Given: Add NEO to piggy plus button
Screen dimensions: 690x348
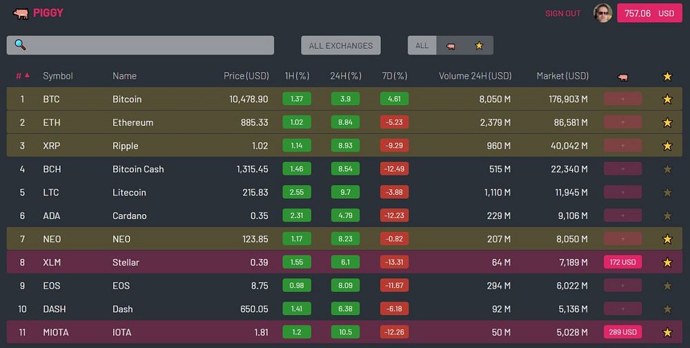Looking at the screenshot, I should click(x=622, y=239).
